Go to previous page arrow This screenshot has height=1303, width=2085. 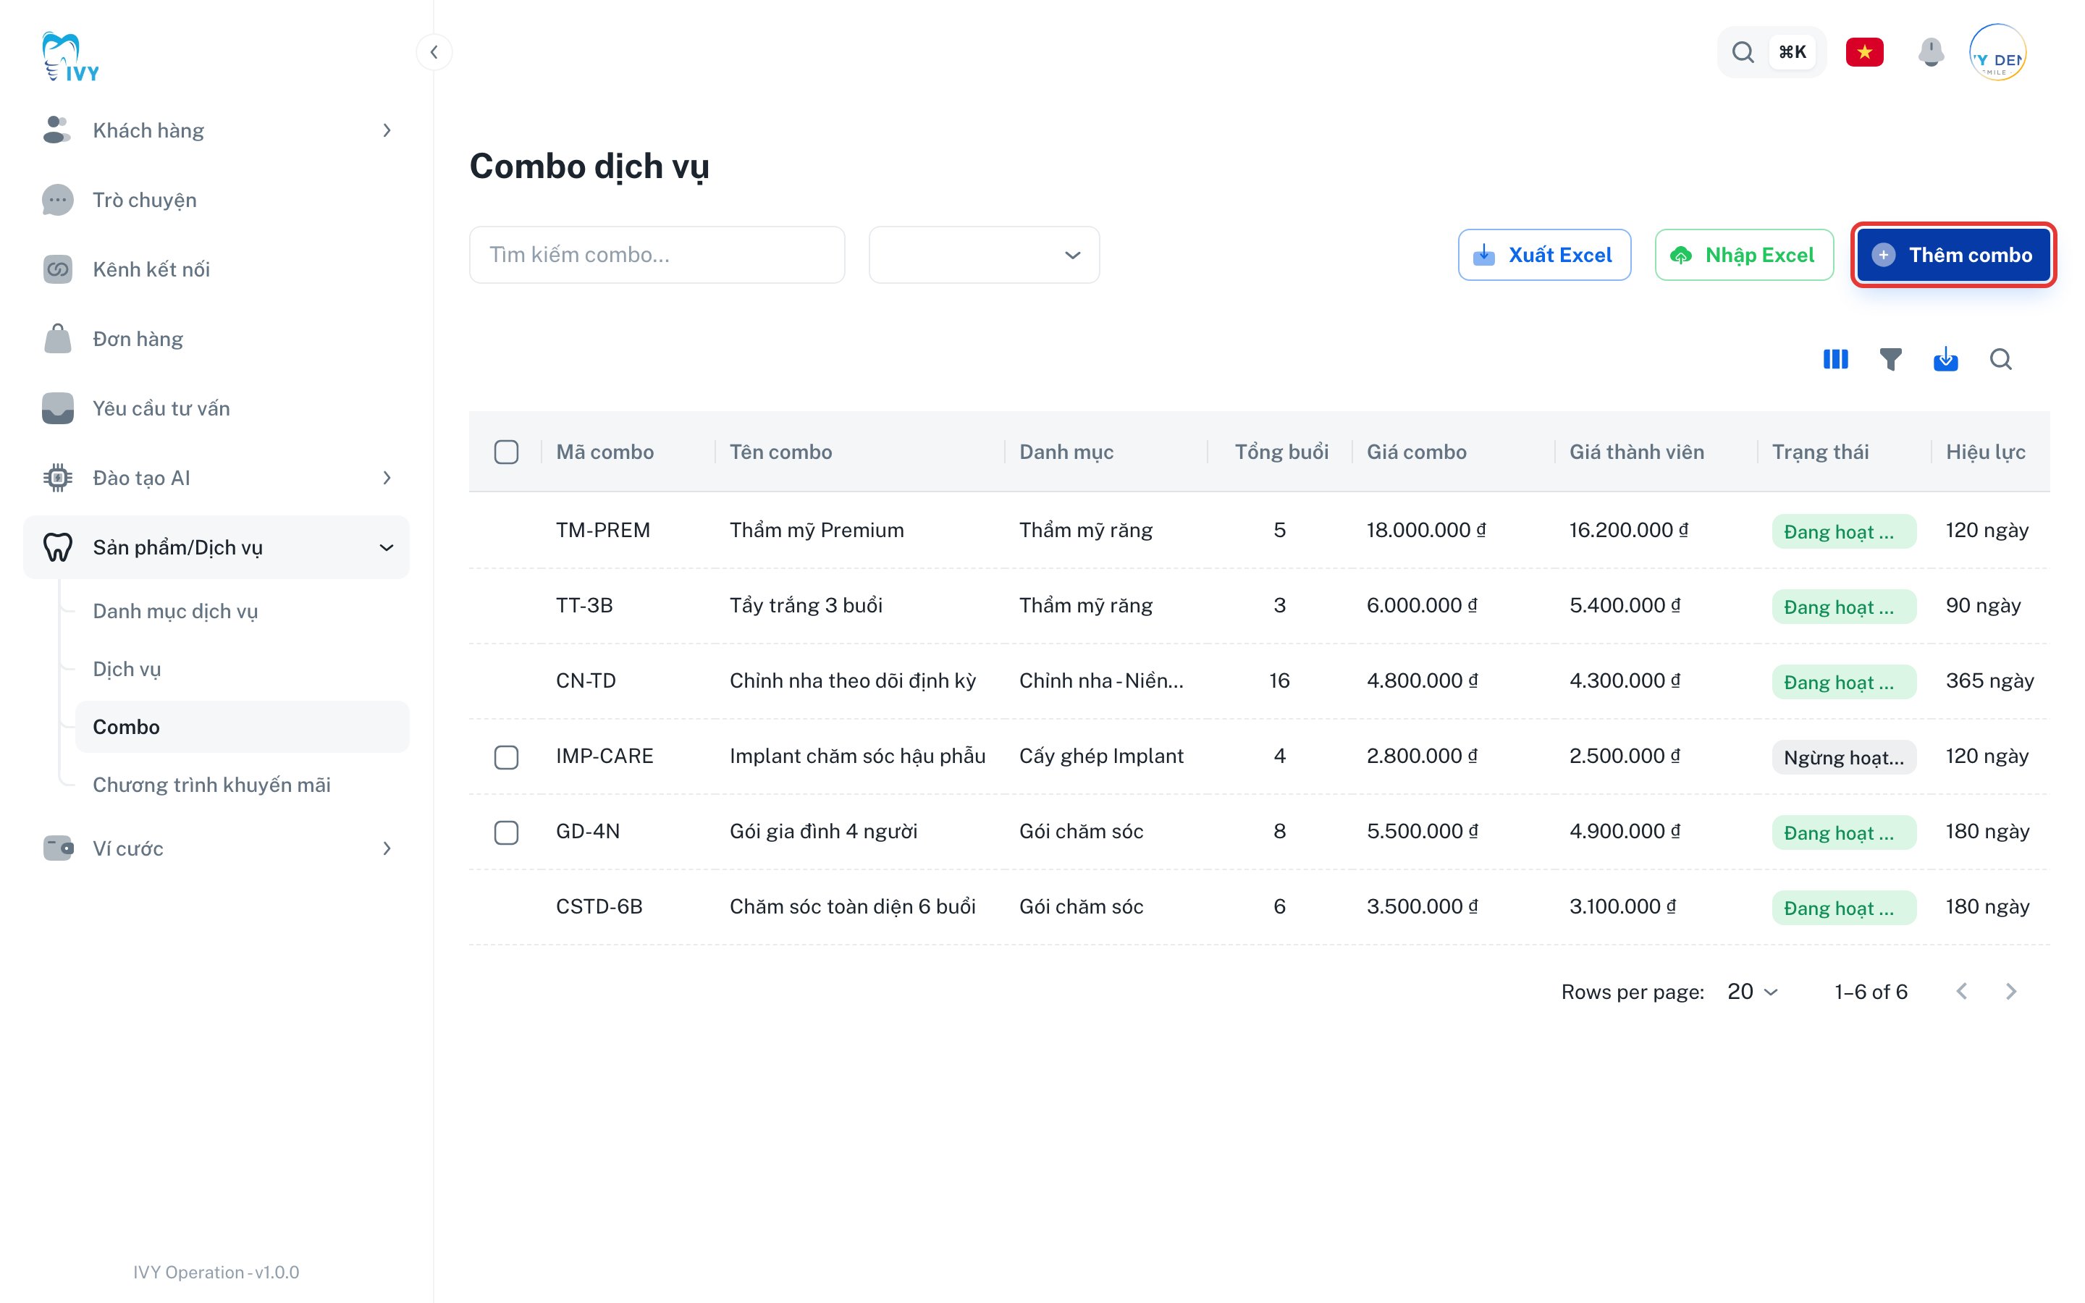tap(1962, 991)
